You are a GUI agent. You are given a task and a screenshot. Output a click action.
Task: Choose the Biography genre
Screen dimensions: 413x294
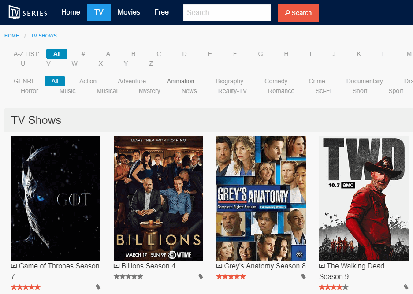coord(229,82)
